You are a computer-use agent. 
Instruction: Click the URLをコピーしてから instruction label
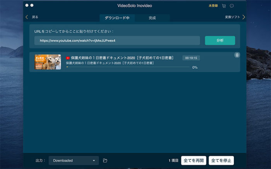74,31
